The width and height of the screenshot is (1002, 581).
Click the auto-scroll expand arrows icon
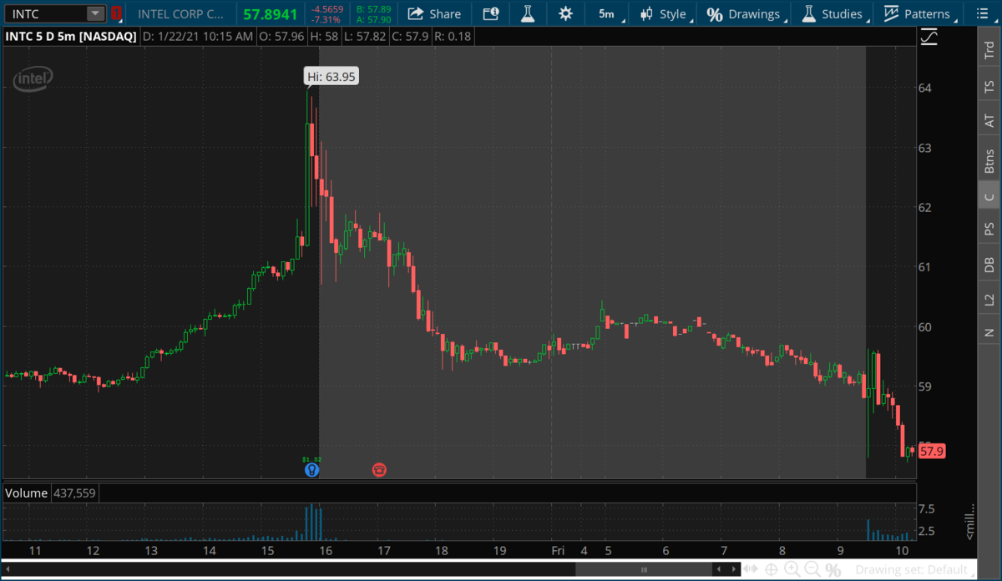(x=752, y=569)
